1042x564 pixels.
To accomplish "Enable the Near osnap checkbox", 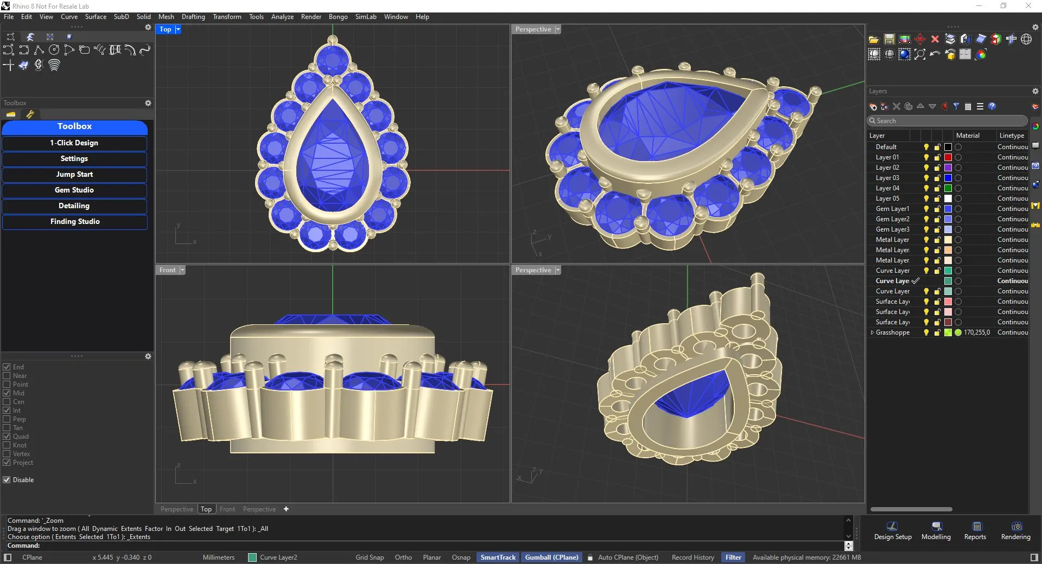I will pos(7,376).
